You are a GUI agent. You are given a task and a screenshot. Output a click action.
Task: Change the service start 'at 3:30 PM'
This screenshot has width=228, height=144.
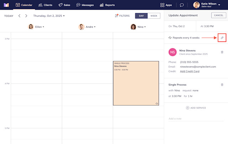pos(175,96)
